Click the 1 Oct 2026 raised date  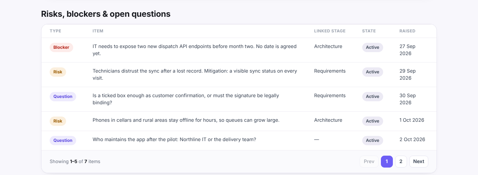click(x=412, y=120)
